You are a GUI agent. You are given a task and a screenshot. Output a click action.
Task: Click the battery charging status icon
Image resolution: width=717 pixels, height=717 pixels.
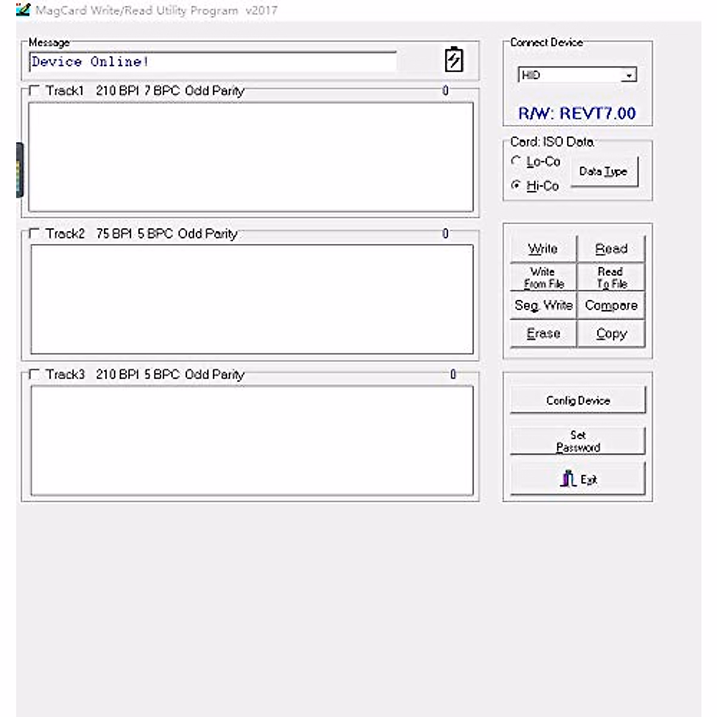[454, 60]
